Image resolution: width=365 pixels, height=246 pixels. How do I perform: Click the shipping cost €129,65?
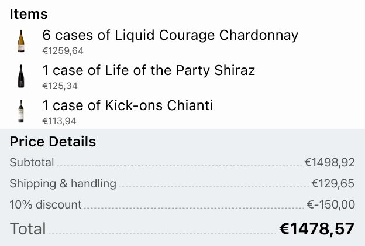click(x=333, y=183)
